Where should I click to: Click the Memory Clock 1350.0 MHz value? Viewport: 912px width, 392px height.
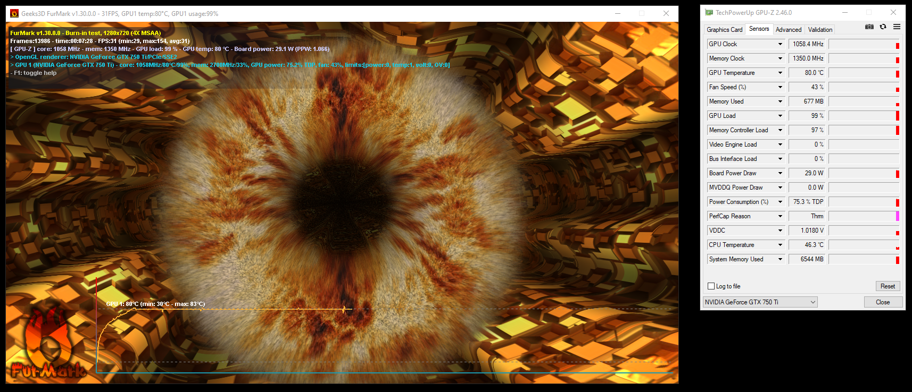pos(807,58)
